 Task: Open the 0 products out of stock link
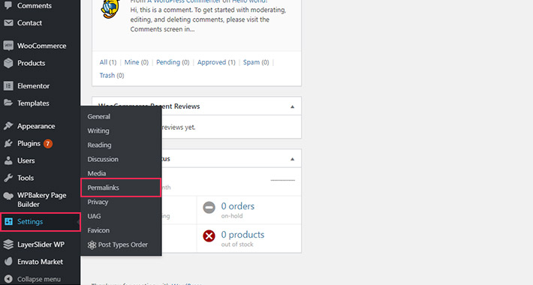pyautogui.click(x=242, y=235)
